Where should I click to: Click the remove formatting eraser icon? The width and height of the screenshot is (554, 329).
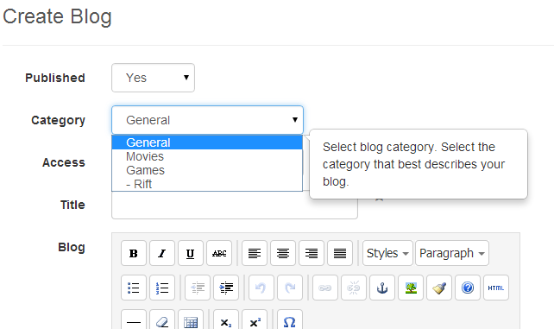pyautogui.click(x=162, y=320)
